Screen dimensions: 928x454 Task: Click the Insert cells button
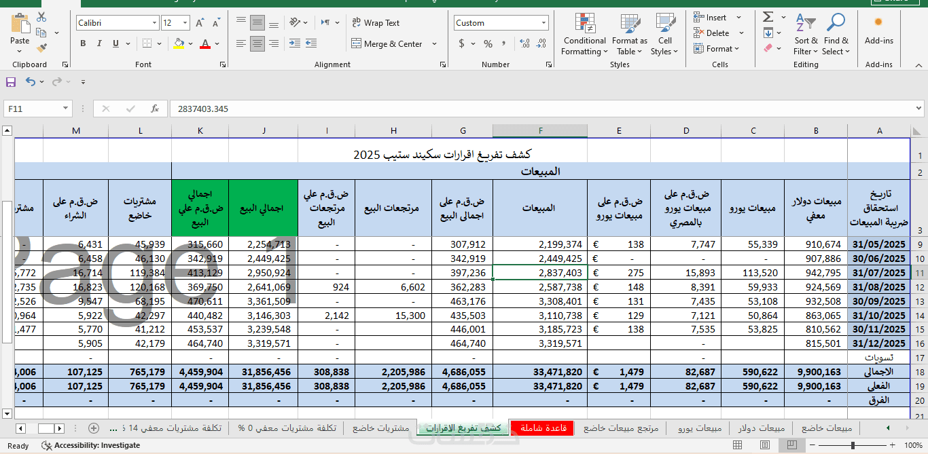click(711, 17)
